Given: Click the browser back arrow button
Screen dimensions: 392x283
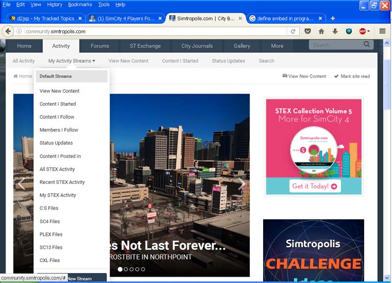Looking at the screenshot, I should [8, 31].
